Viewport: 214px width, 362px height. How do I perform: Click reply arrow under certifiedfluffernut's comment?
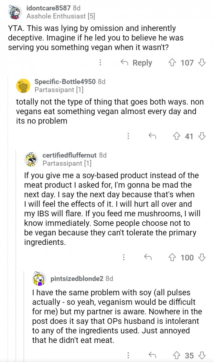[148, 257]
